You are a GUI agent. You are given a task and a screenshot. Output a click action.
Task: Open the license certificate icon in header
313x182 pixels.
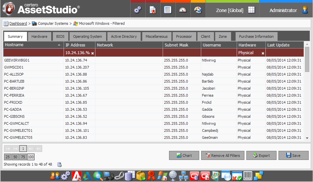[153, 10]
